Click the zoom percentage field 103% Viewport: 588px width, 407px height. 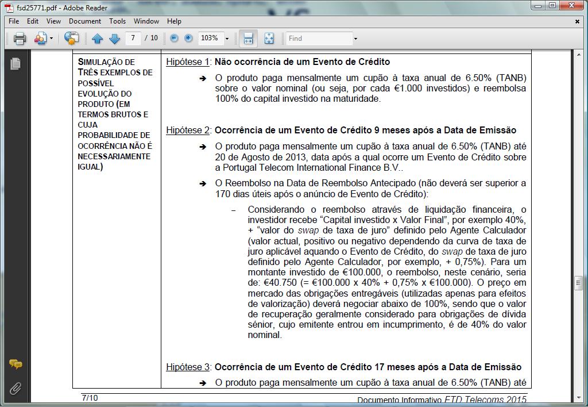[210, 38]
